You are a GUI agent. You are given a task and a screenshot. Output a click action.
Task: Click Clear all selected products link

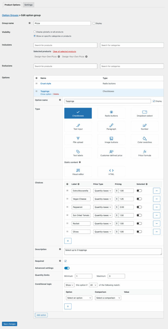coord(64,51)
